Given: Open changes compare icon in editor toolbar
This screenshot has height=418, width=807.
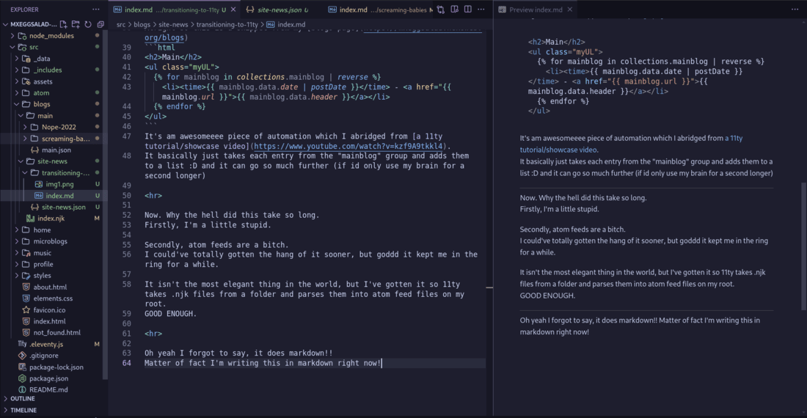Looking at the screenshot, I should tap(441, 10).
